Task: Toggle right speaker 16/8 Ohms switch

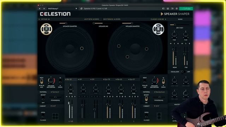Action: tap(163, 81)
